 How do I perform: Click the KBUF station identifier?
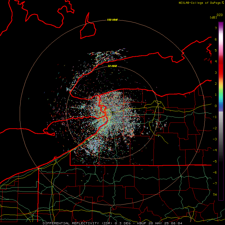pyautogui.click(x=142, y=223)
